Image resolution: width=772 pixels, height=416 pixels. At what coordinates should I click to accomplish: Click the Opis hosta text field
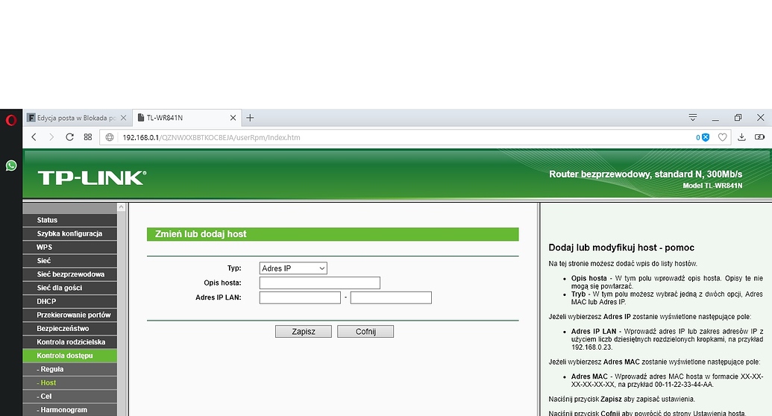click(x=319, y=283)
